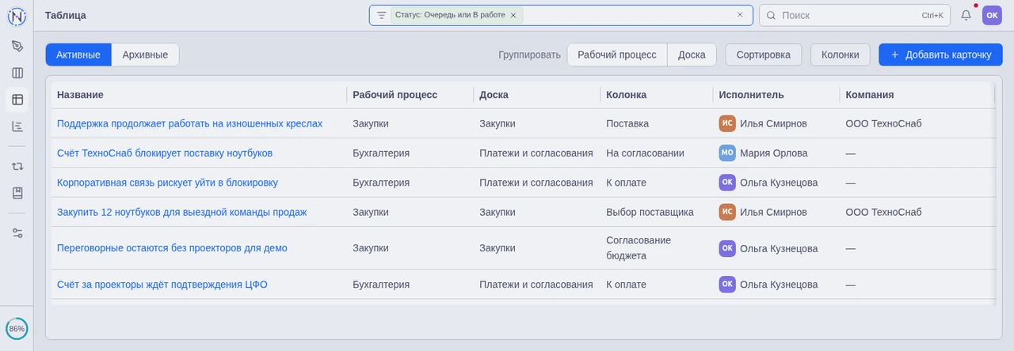Click the Ctrl+K shortcut hint
Screen dimensions: 1014x351
932,15
